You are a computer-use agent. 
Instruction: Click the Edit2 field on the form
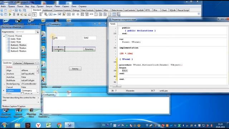(x=90, y=38)
